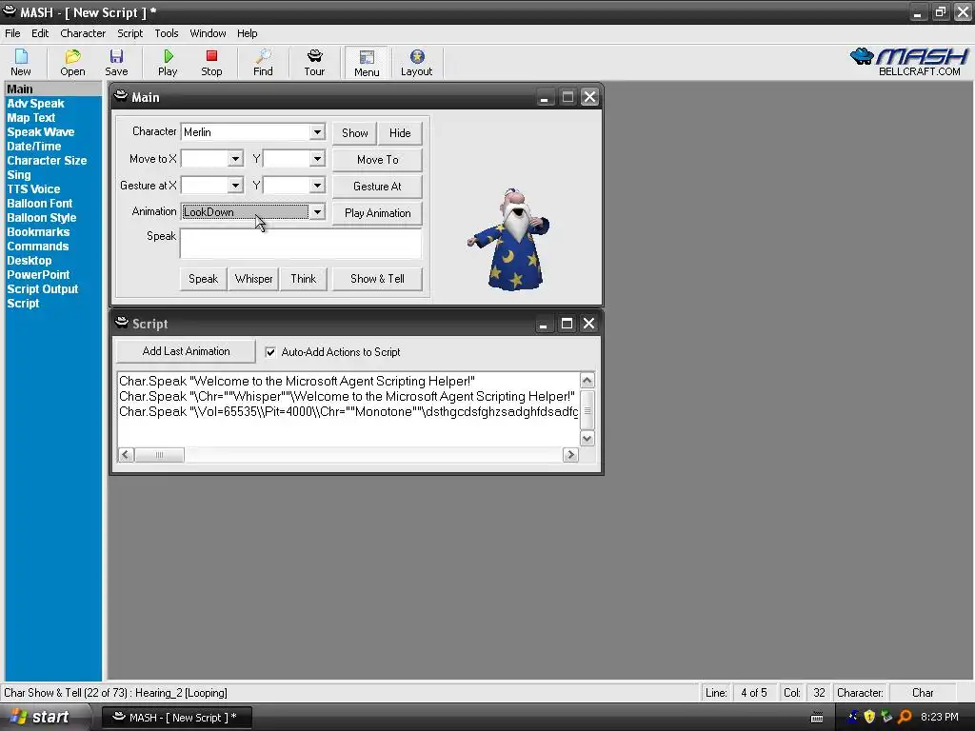The width and height of the screenshot is (975, 731).
Task: Open the Character menu
Action: [83, 33]
